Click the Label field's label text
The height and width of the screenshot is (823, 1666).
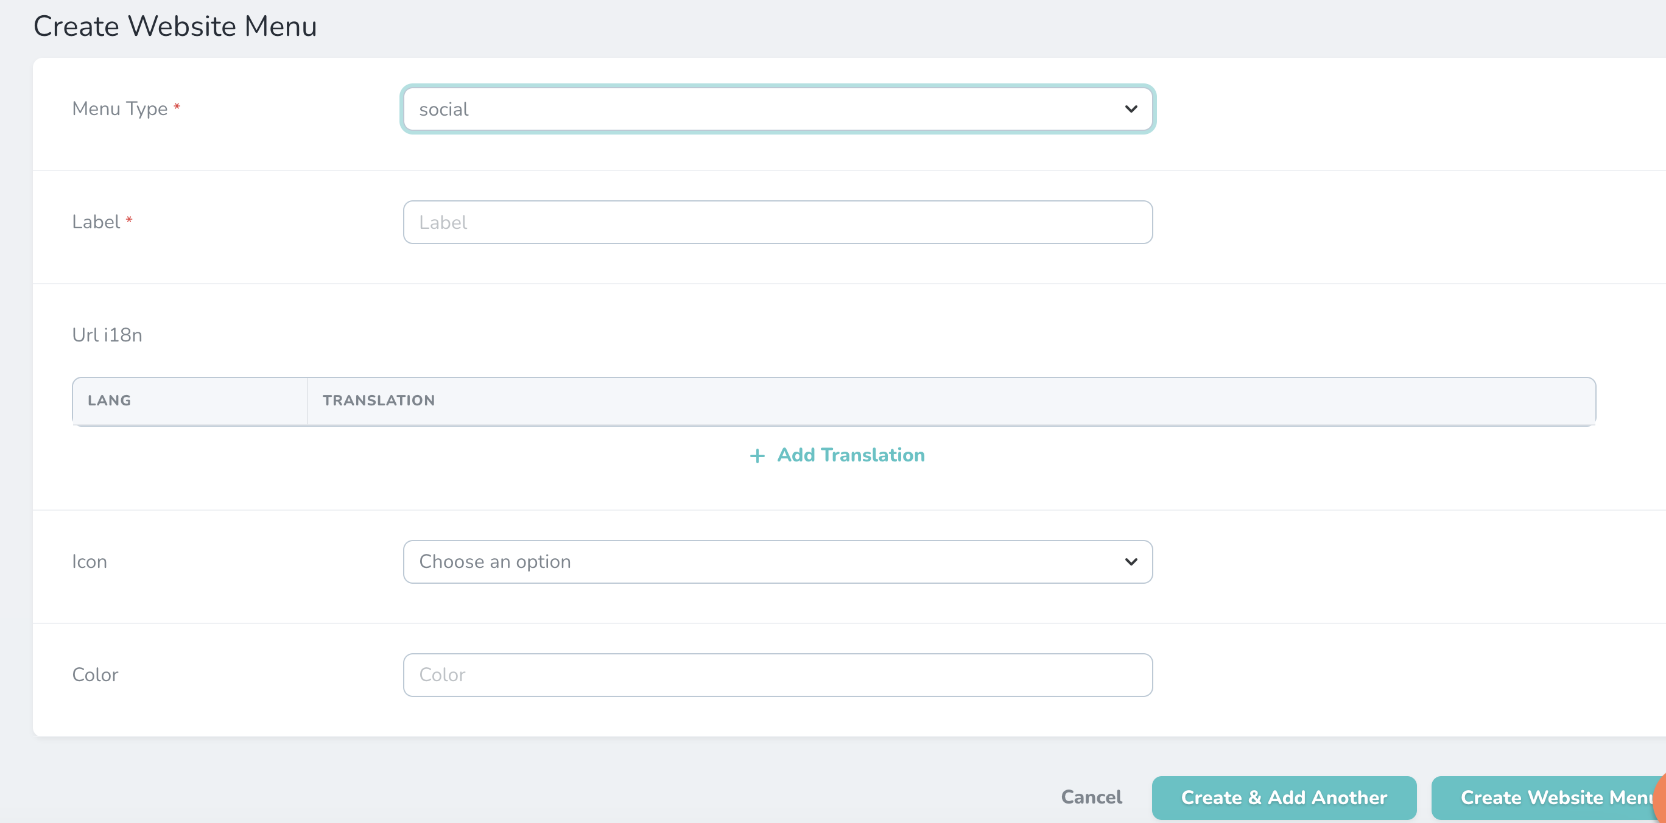[x=96, y=222]
